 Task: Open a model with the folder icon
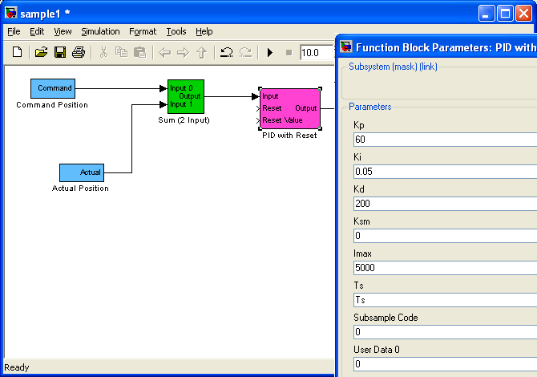coord(41,52)
